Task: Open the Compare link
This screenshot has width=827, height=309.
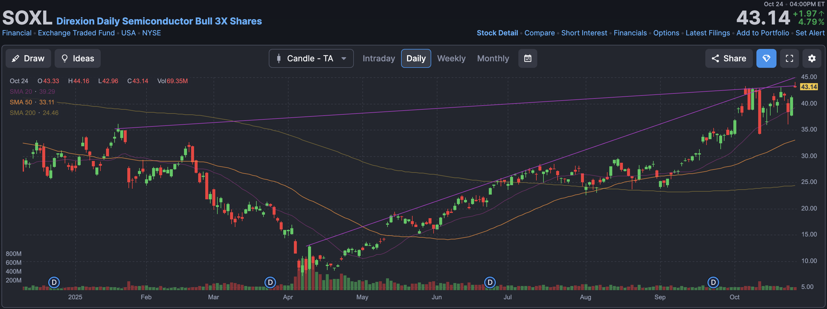Action: pyautogui.click(x=539, y=33)
